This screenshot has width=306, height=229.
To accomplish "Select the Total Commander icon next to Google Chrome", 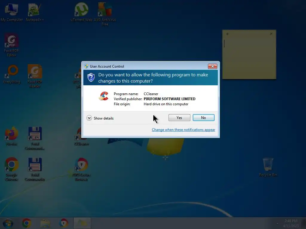I will click(35, 169).
